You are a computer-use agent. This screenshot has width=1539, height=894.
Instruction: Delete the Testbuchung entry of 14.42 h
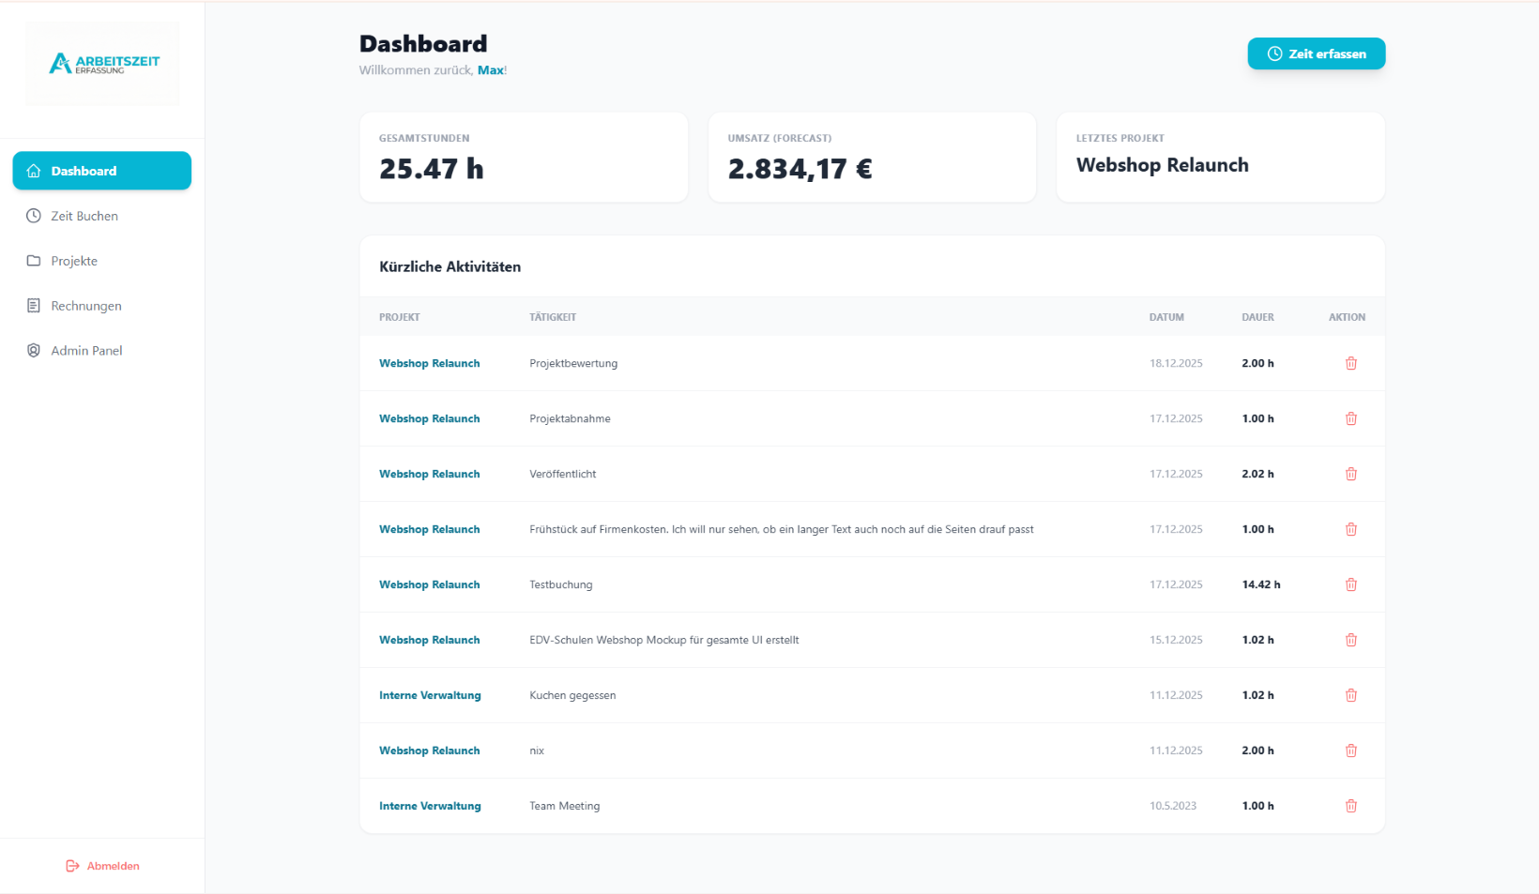[1350, 584]
